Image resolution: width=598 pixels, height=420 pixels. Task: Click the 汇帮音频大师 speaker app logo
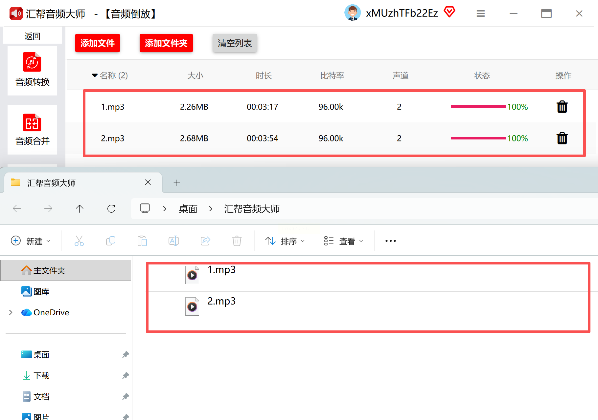pyautogui.click(x=16, y=13)
